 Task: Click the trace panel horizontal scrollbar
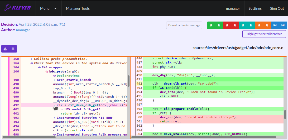coord(29,137)
